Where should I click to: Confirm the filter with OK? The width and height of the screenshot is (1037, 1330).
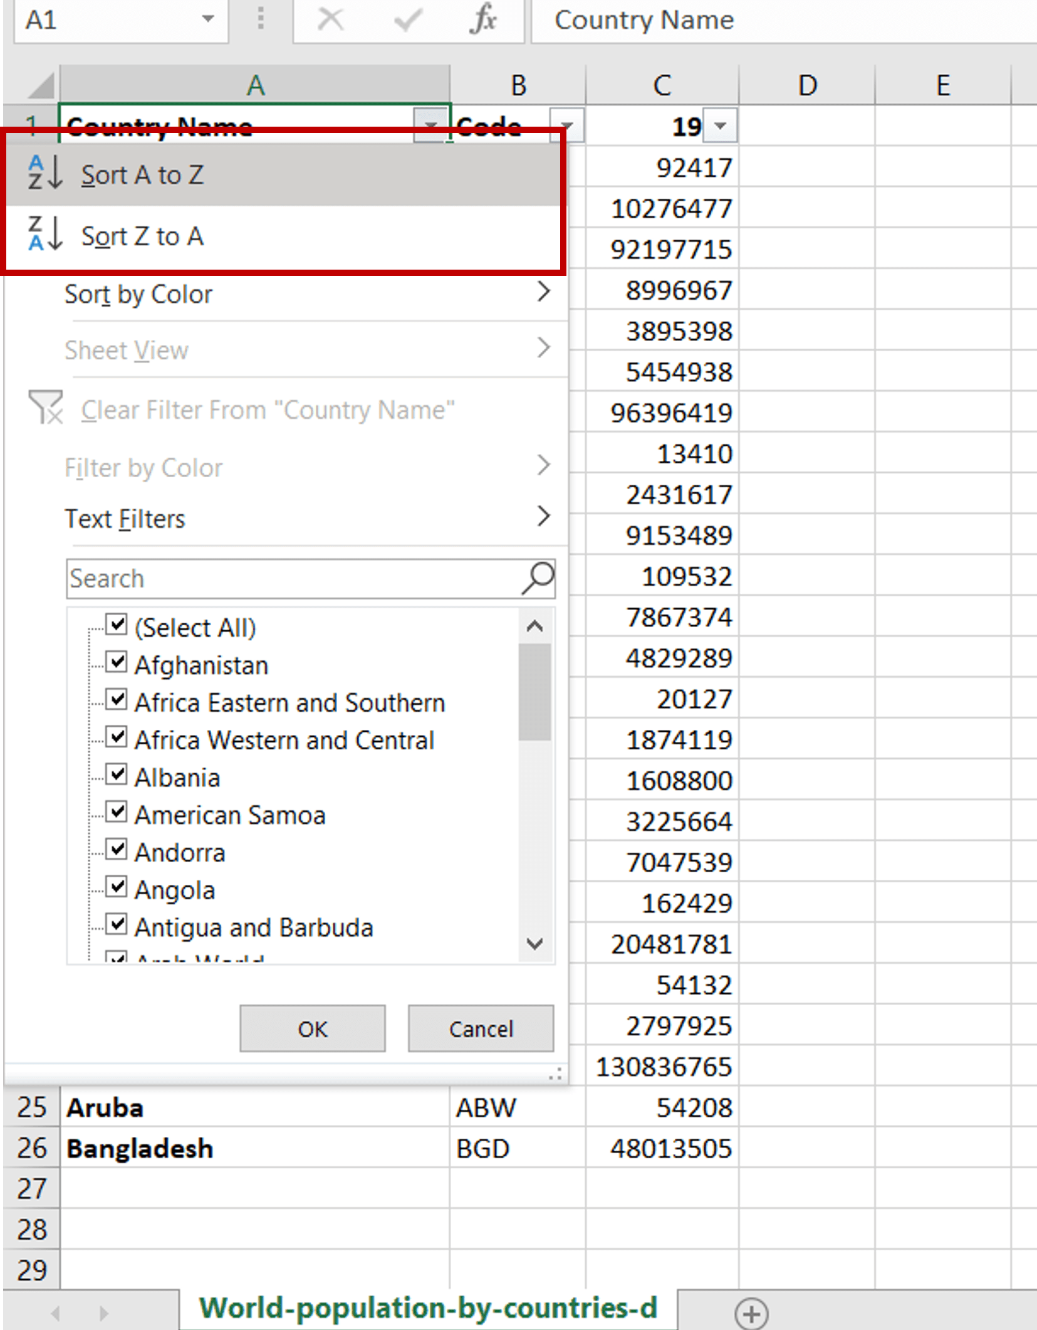312,1028
